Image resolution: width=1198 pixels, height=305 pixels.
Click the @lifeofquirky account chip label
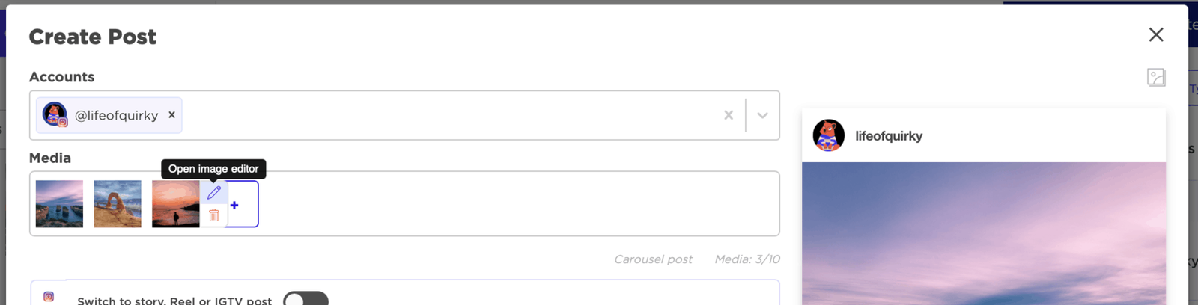pos(117,115)
